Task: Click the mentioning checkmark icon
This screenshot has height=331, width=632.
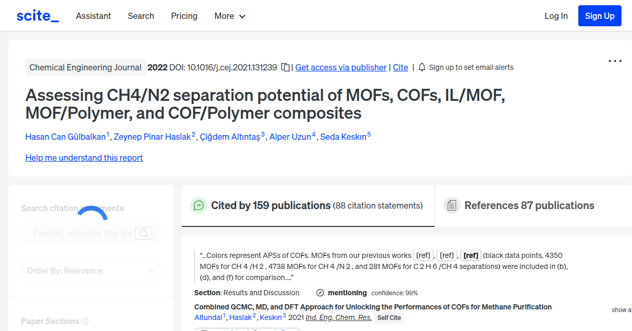Action: 320,293
